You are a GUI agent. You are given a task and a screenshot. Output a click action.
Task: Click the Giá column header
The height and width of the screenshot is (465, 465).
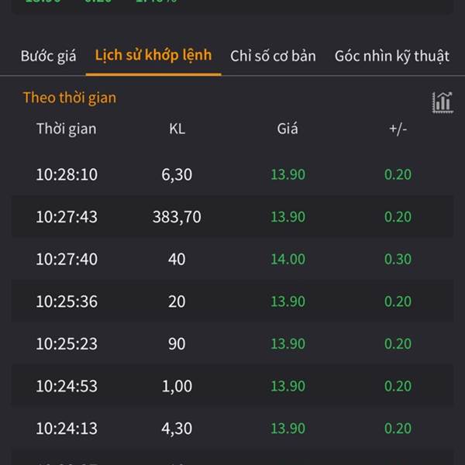point(288,129)
